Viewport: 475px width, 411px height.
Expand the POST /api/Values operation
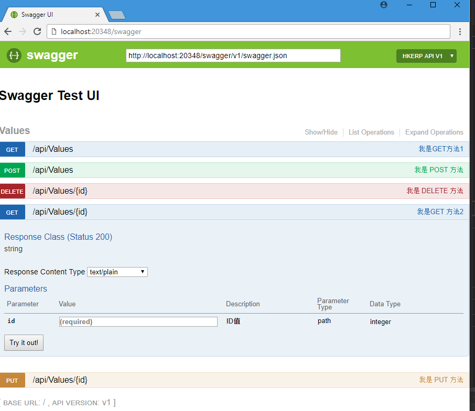tap(234, 170)
